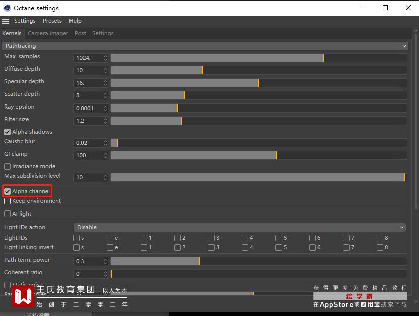Screen dimensions: 419x316
Task: Click the Scatter depth slider
Action: click(259, 95)
